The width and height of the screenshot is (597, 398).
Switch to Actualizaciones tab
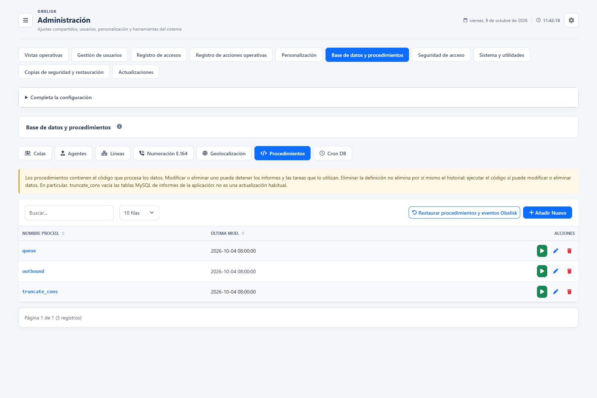point(136,72)
